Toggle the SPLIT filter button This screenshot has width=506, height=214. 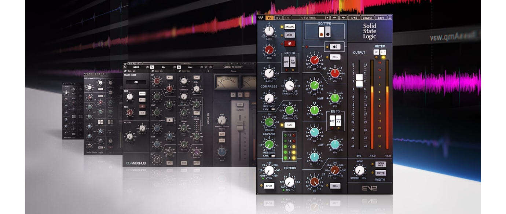tap(269, 186)
